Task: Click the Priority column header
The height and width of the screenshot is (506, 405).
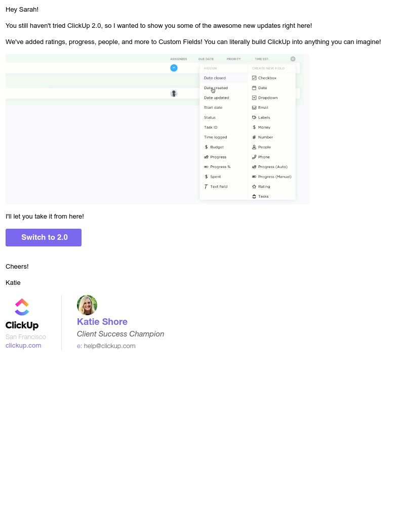Action: (x=233, y=59)
